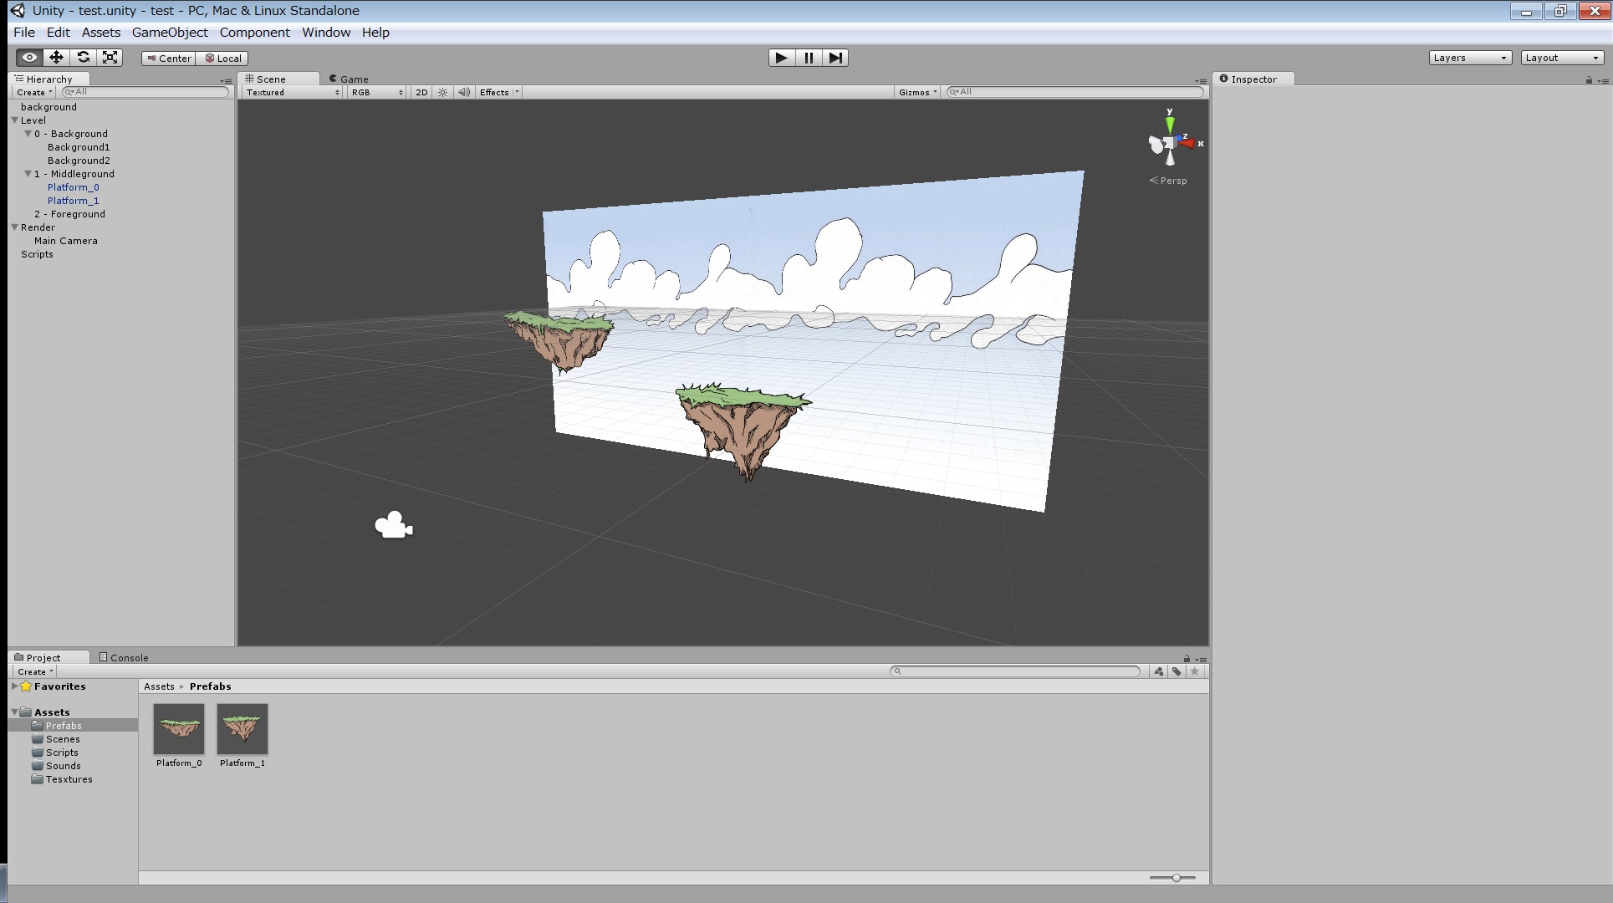Viewport: 1613px width, 903px height.
Task: Select the Platform_1 prefab thumbnail
Action: pyautogui.click(x=242, y=728)
